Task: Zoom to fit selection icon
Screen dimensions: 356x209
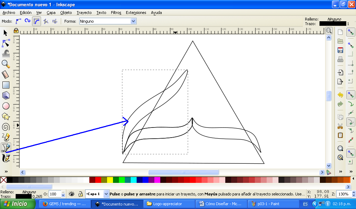Action: click(x=340, y=148)
